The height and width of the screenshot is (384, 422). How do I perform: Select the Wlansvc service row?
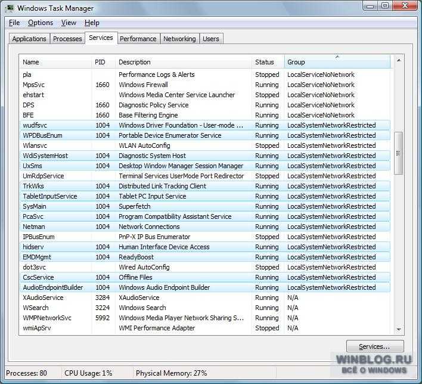(x=204, y=145)
